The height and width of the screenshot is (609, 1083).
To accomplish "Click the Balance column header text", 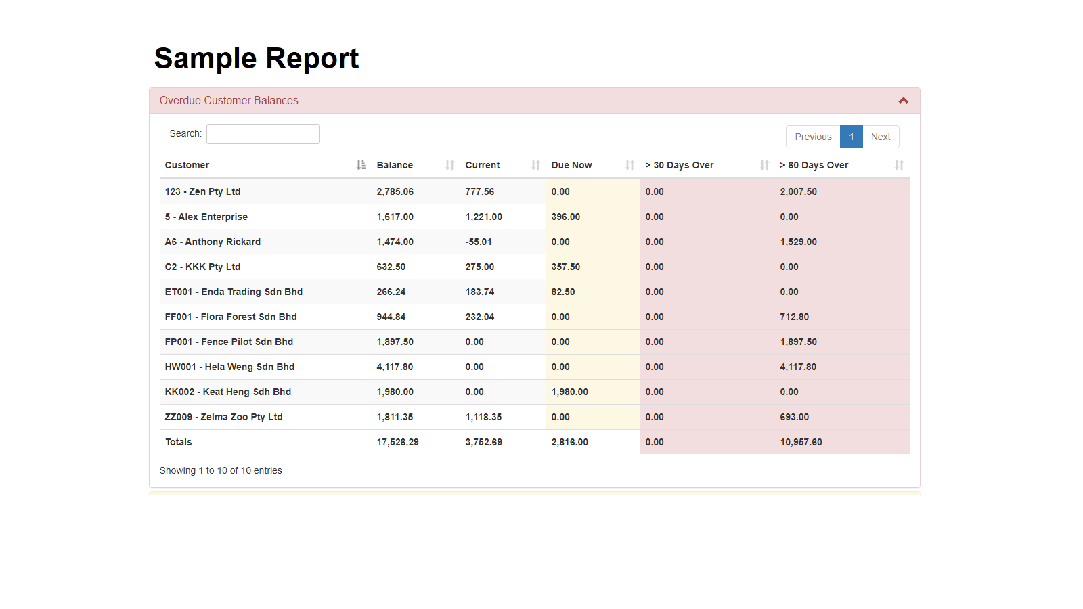I will coord(395,165).
